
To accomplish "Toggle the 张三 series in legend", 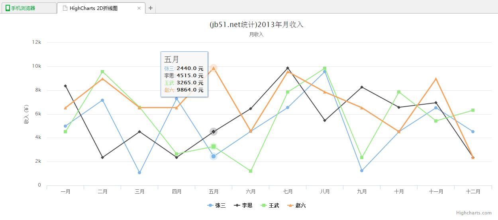I will coord(217,206).
